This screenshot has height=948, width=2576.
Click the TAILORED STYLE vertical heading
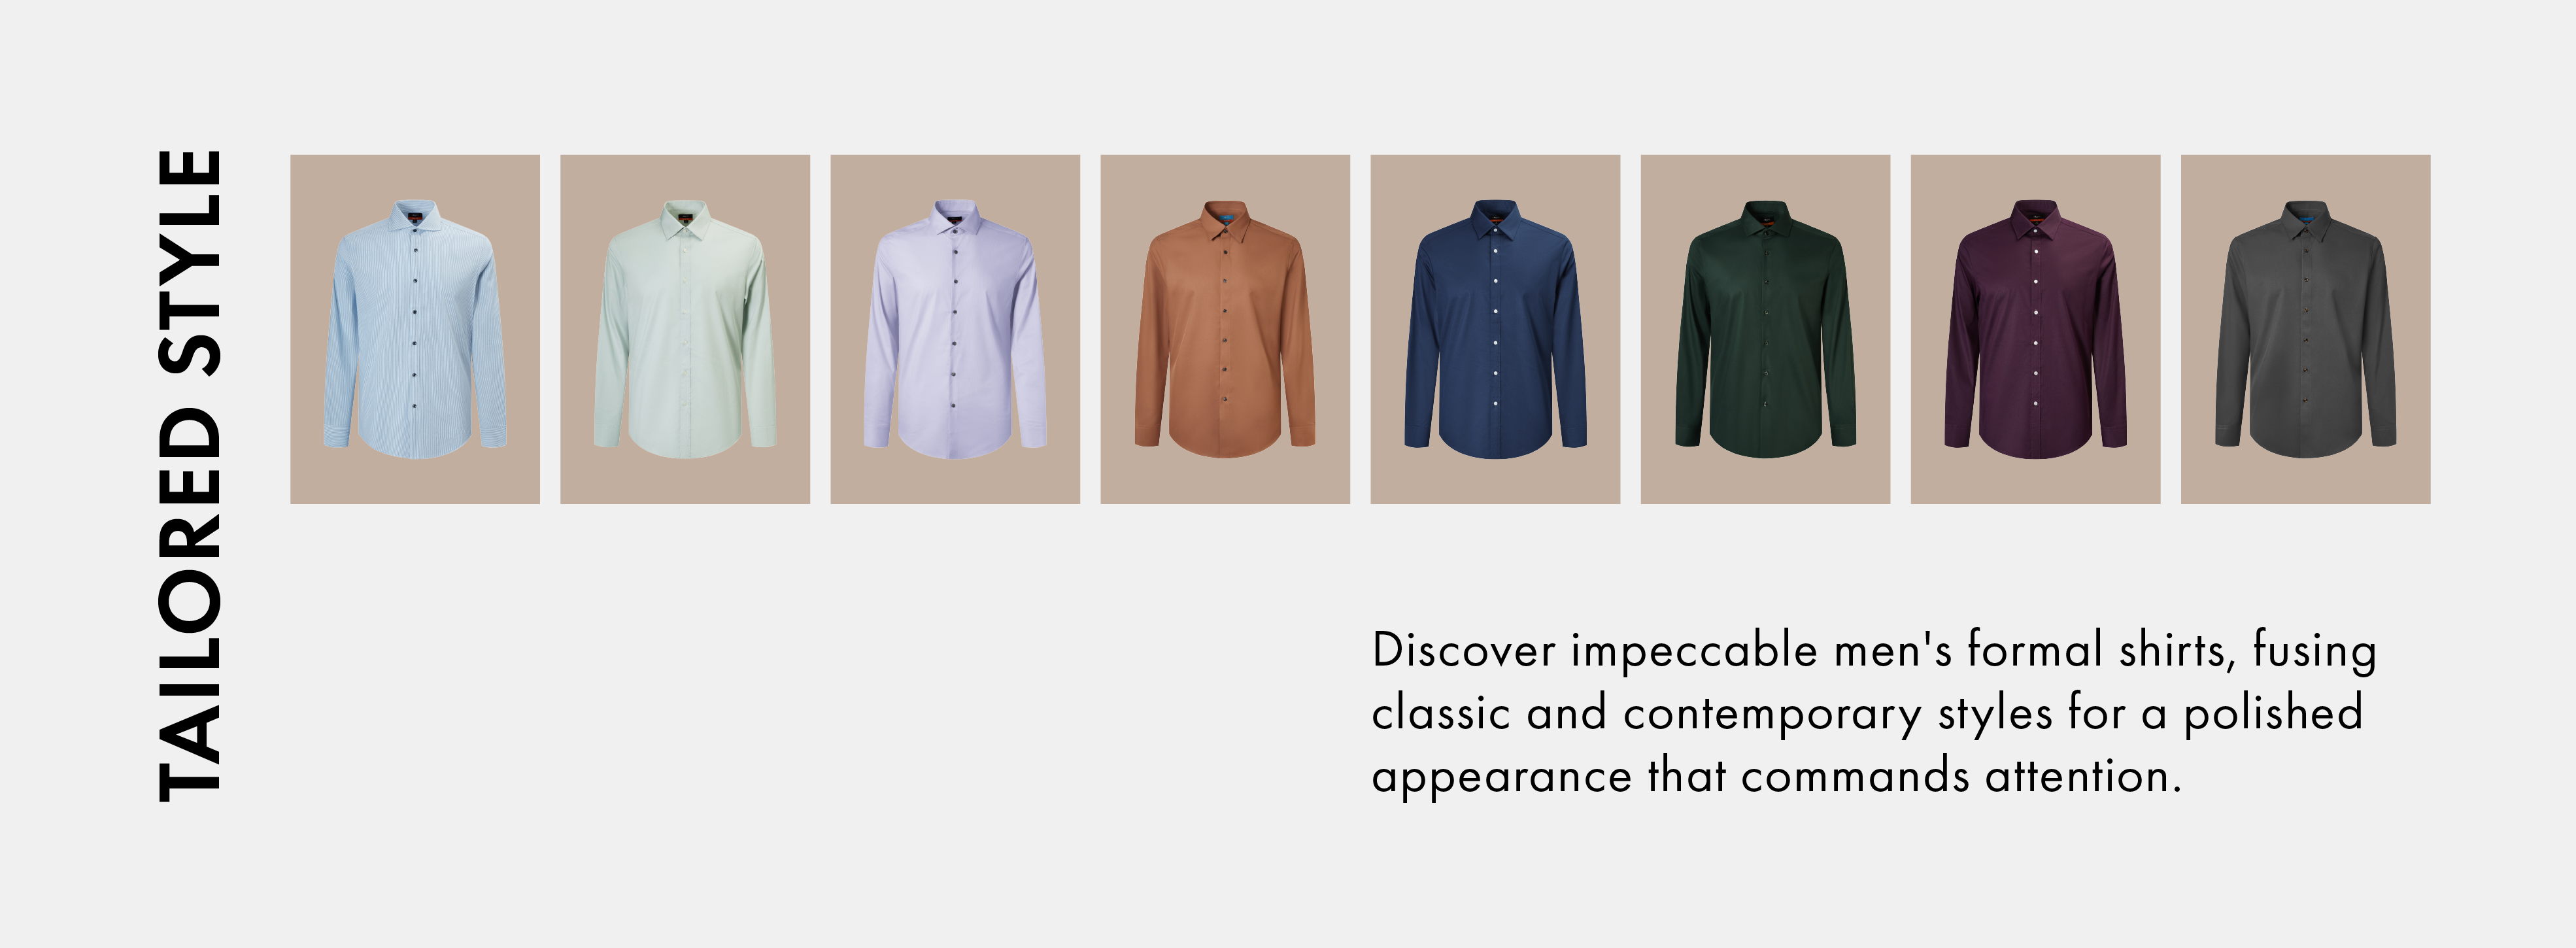190,475
